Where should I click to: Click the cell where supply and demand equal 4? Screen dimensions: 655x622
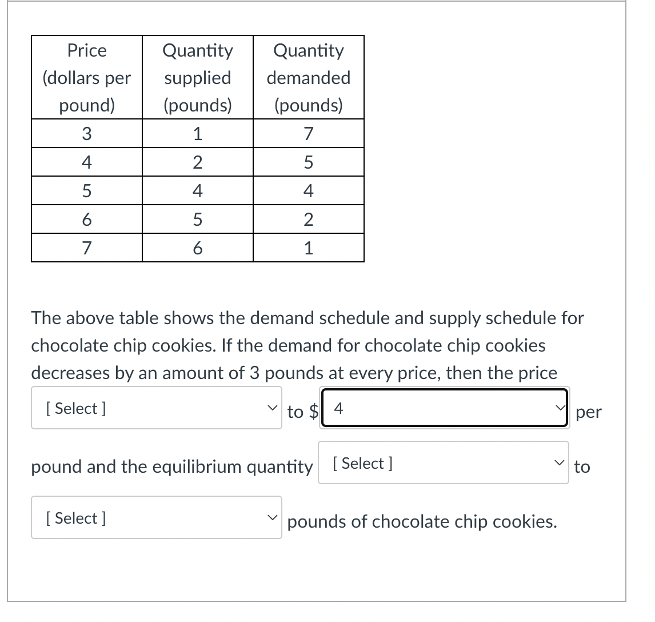[309, 190]
